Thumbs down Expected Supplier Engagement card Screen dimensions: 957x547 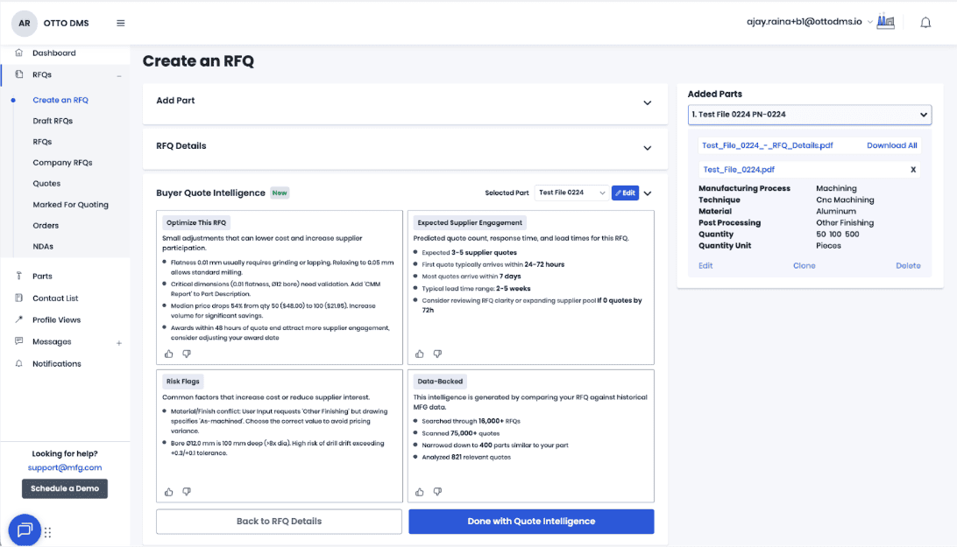[437, 354]
